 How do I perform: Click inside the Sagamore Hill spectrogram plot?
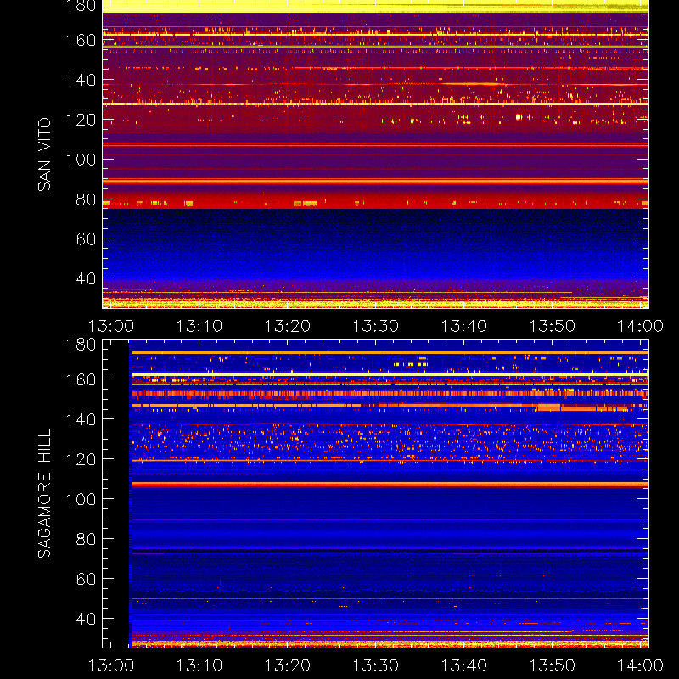(x=375, y=494)
